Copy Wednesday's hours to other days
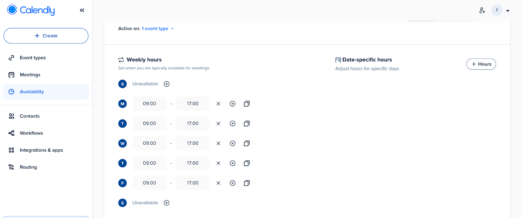 (247, 143)
